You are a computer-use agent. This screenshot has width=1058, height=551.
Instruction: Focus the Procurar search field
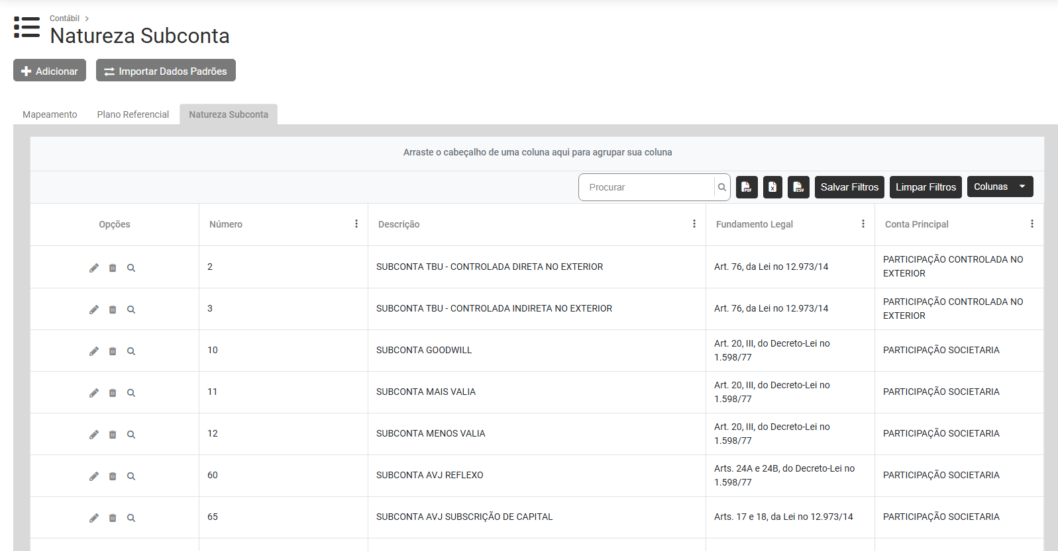click(x=646, y=187)
